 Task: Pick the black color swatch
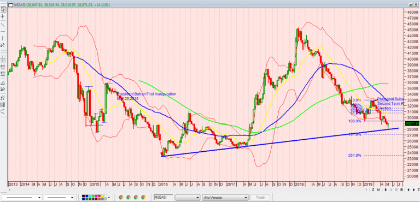point(83,196)
